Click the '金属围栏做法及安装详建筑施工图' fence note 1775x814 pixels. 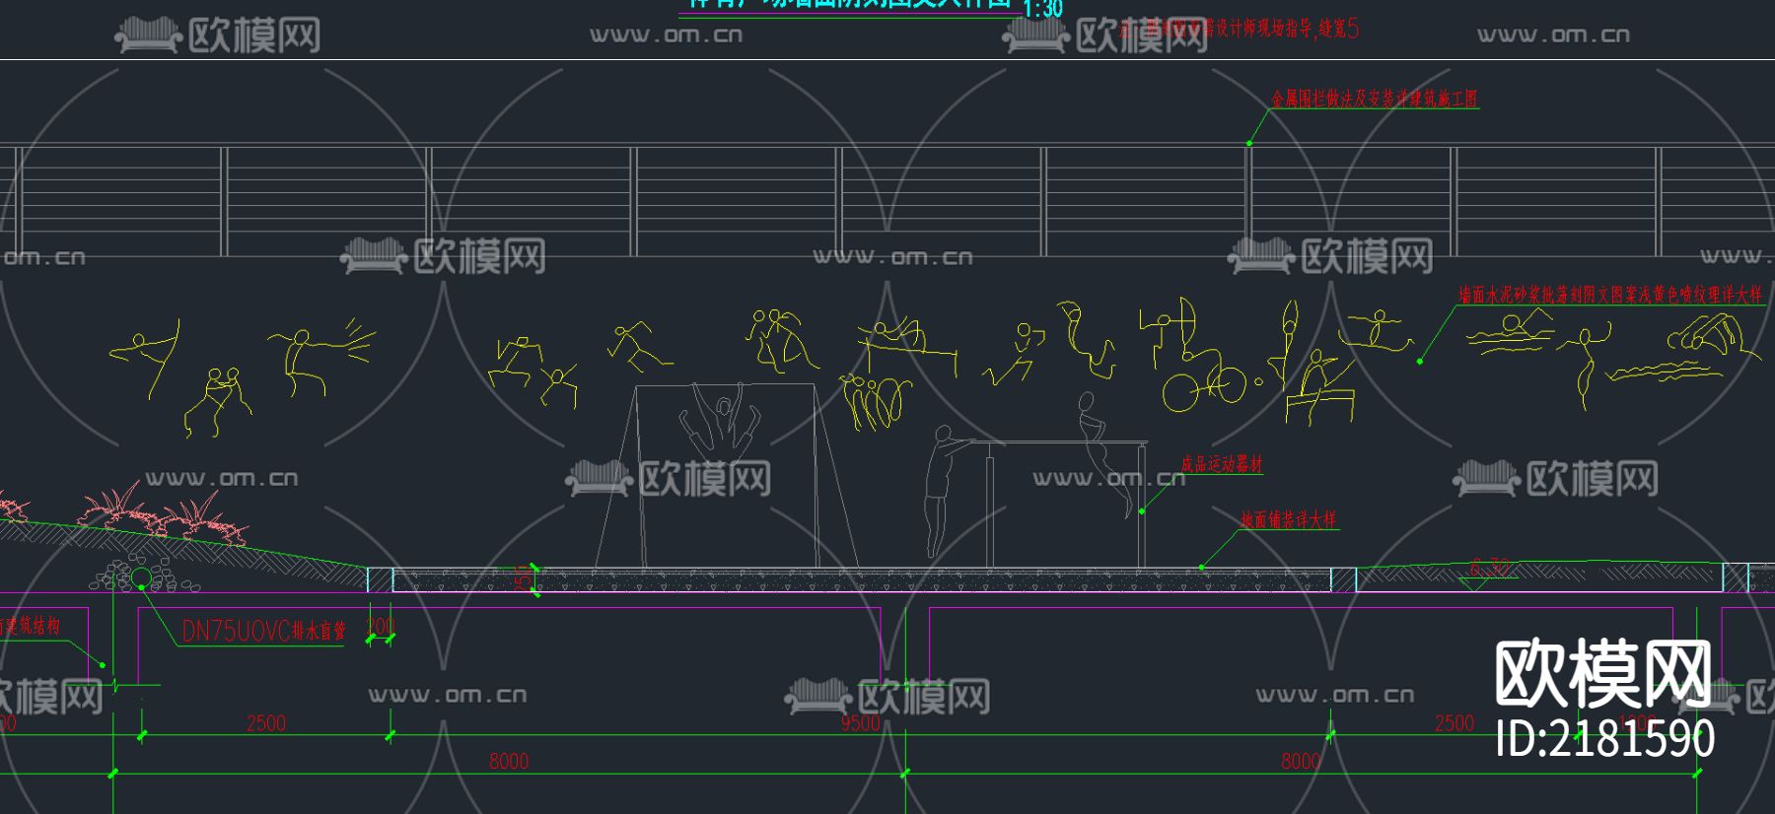(x=1375, y=99)
